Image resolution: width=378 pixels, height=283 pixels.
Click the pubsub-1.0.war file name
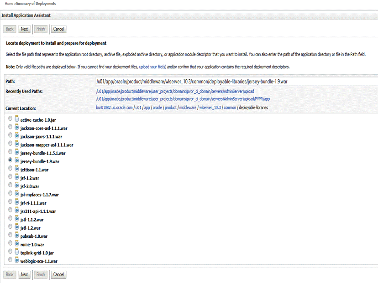34,237
